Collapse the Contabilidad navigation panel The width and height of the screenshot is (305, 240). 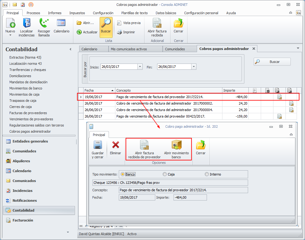click(71, 49)
